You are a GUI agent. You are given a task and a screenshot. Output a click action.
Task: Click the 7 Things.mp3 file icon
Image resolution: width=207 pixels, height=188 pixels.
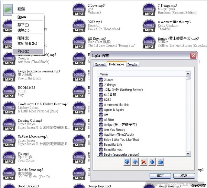click(x=149, y=9)
